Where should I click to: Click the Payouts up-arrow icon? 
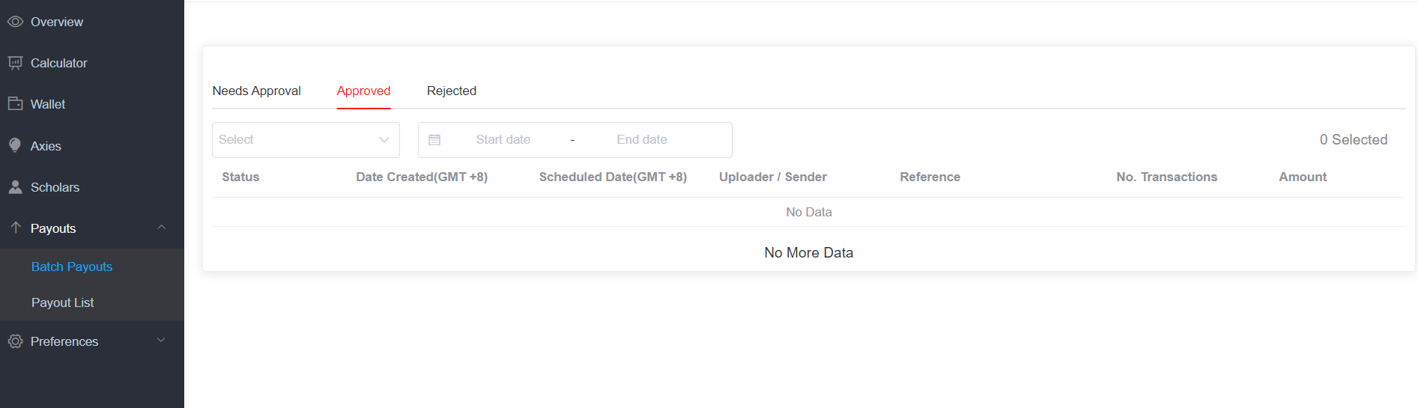click(x=15, y=228)
